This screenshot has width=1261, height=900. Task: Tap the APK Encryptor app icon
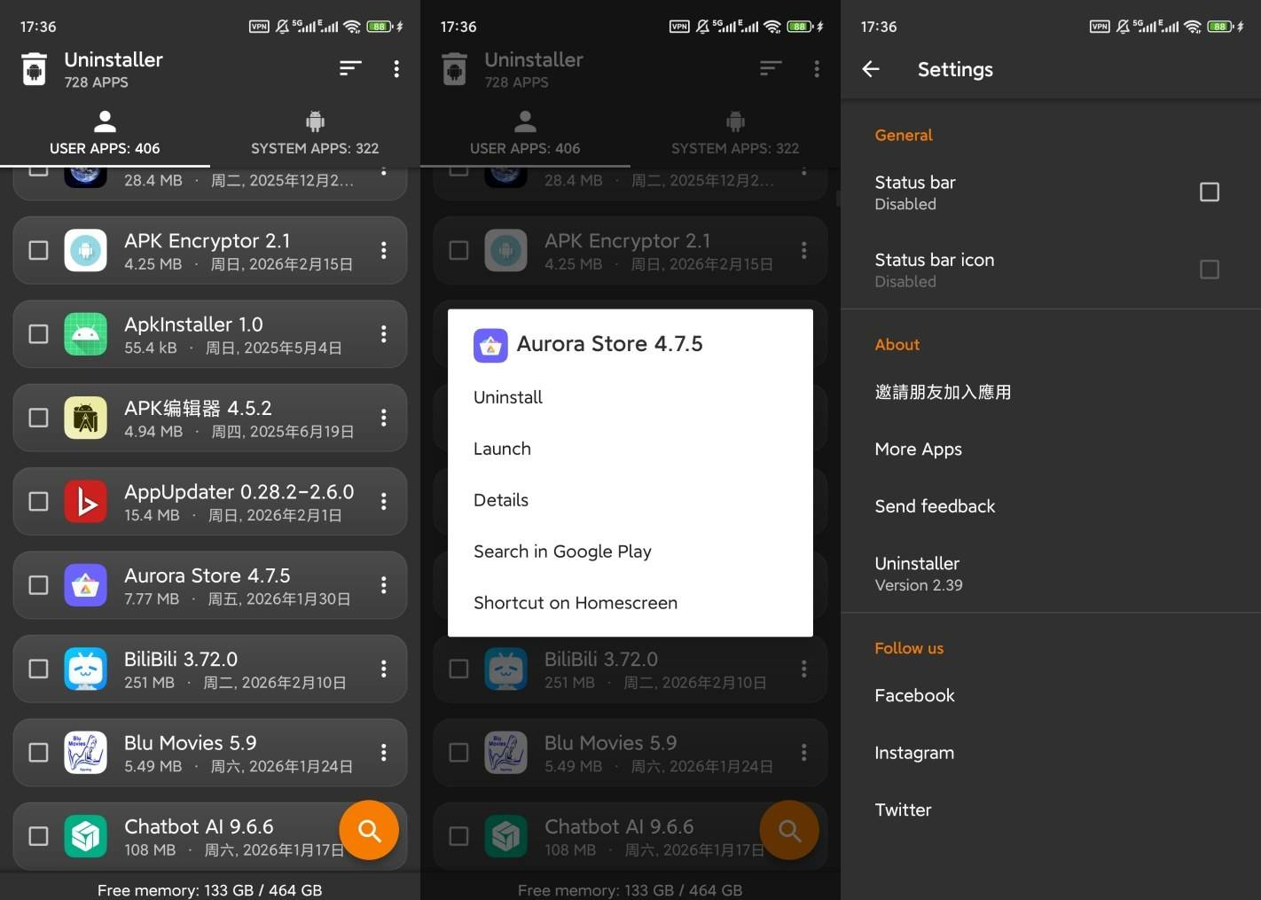86,251
